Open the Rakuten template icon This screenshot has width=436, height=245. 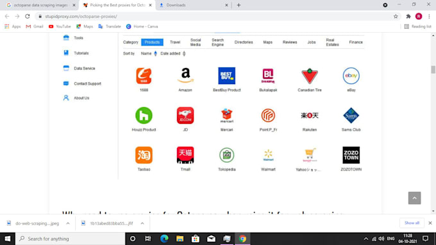(x=310, y=115)
